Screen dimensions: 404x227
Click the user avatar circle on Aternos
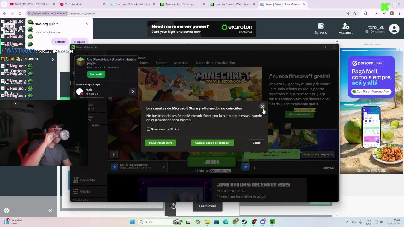click(394, 29)
